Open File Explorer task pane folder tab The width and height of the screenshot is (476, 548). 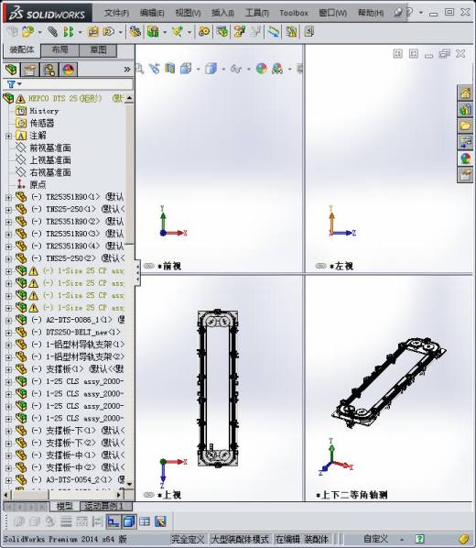point(466,126)
